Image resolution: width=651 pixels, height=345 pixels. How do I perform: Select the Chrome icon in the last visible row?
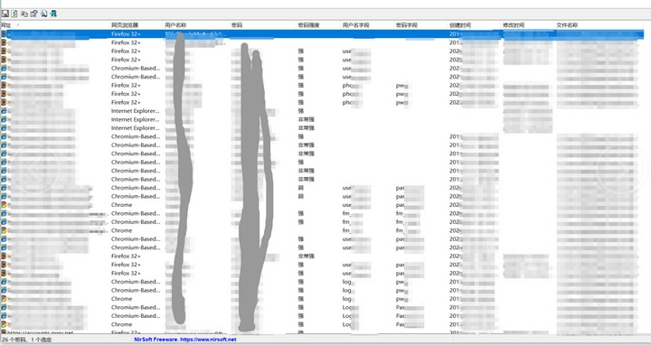pyautogui.click(x=4, y=324)
